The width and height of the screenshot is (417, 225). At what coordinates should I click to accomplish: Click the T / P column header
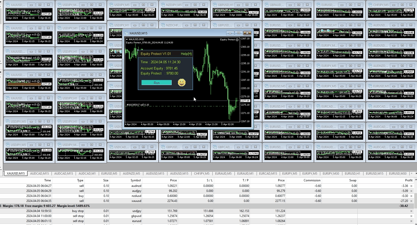pyautogui.click(x=246, y=180)
